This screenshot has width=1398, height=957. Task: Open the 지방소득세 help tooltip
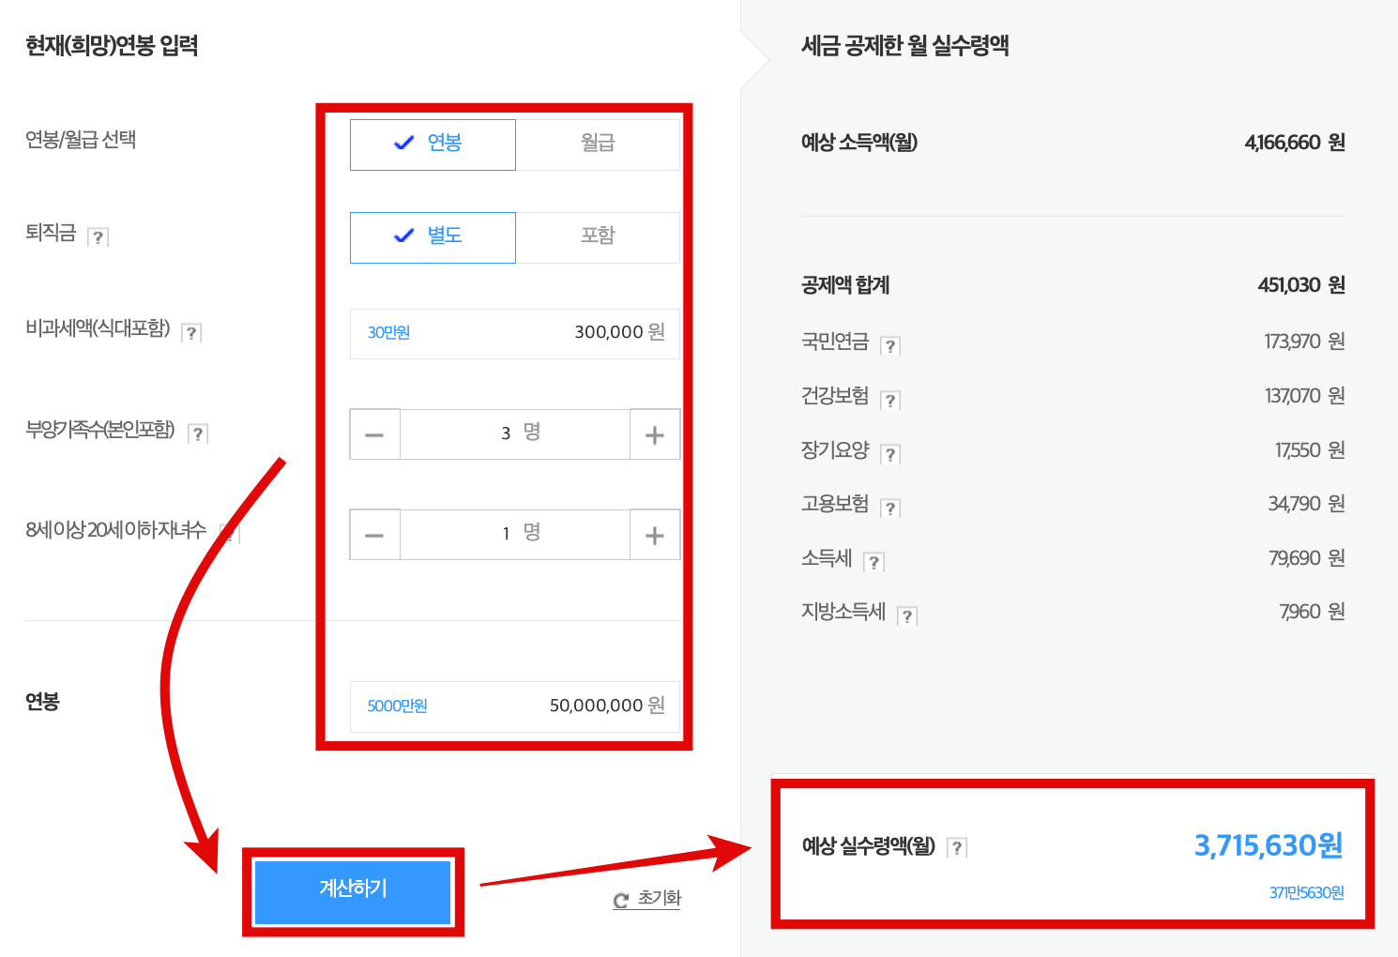coord(906,615)
